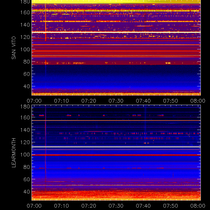Image resolution: width=210 pixels, height=210 pixels.
Task: Click the LEARMONTH vertical axis label
Action: click(x=14, y=153)
